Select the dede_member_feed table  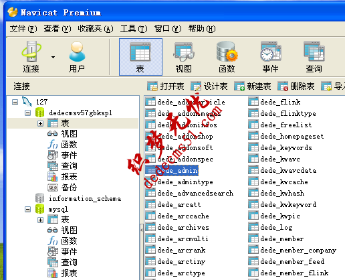coord(286,262)
